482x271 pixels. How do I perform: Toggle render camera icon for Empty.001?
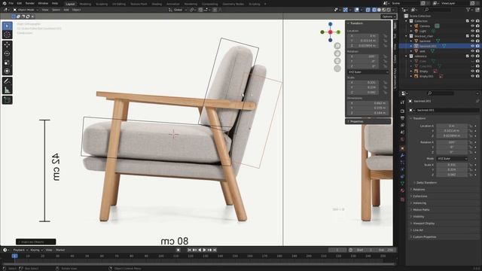pyautogui.click(x=477, y=76)
